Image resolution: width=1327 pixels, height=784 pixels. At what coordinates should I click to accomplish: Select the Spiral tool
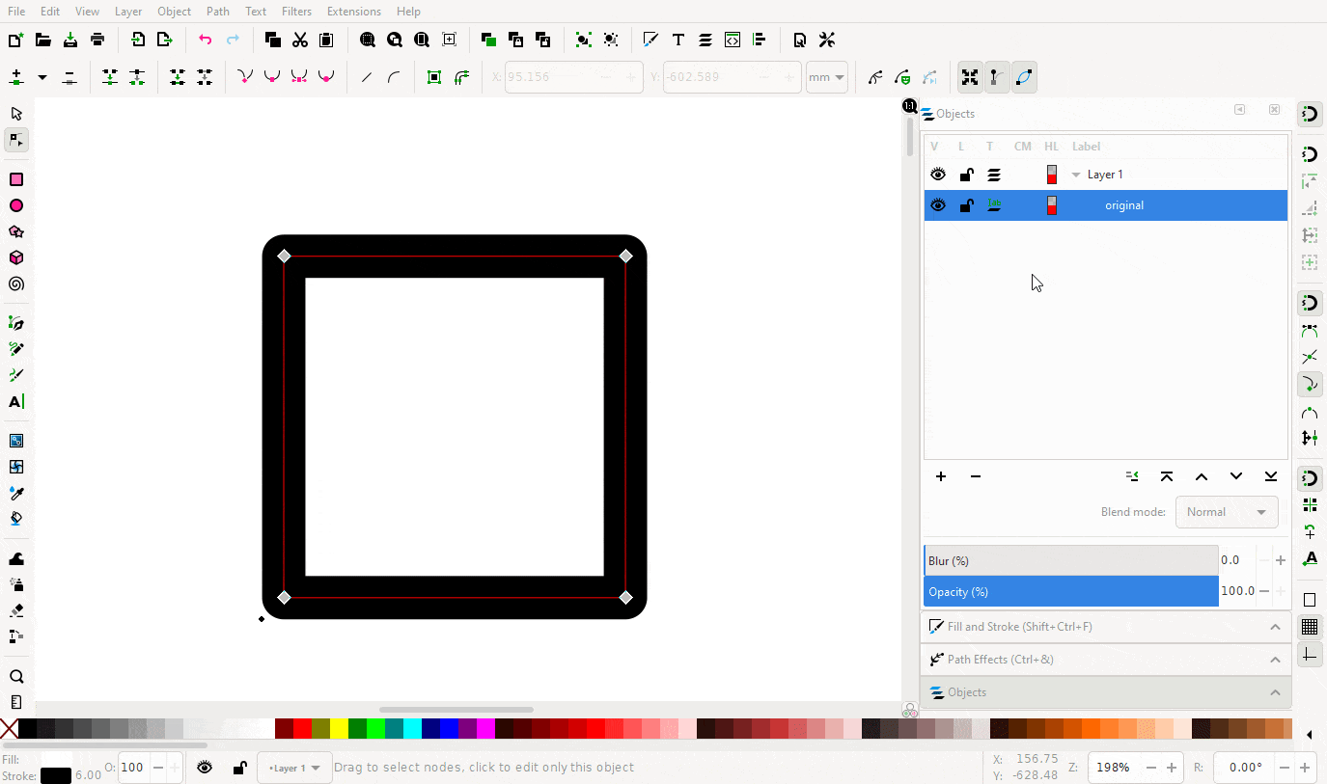point(16,284)
